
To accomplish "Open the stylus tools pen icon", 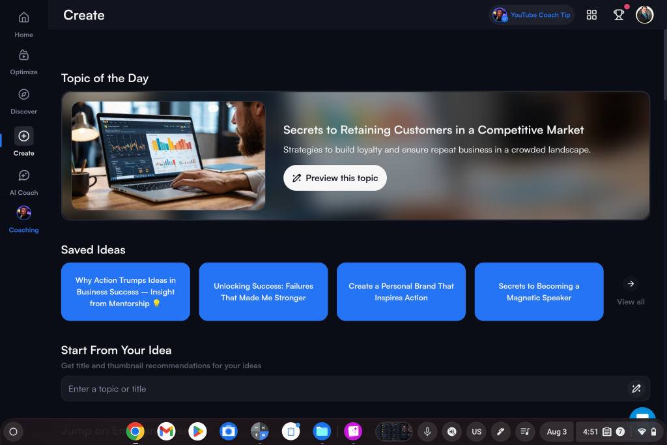I will tap(501, 431).
